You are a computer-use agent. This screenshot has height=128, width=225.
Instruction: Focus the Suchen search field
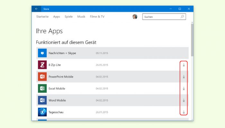pos(164,17)
